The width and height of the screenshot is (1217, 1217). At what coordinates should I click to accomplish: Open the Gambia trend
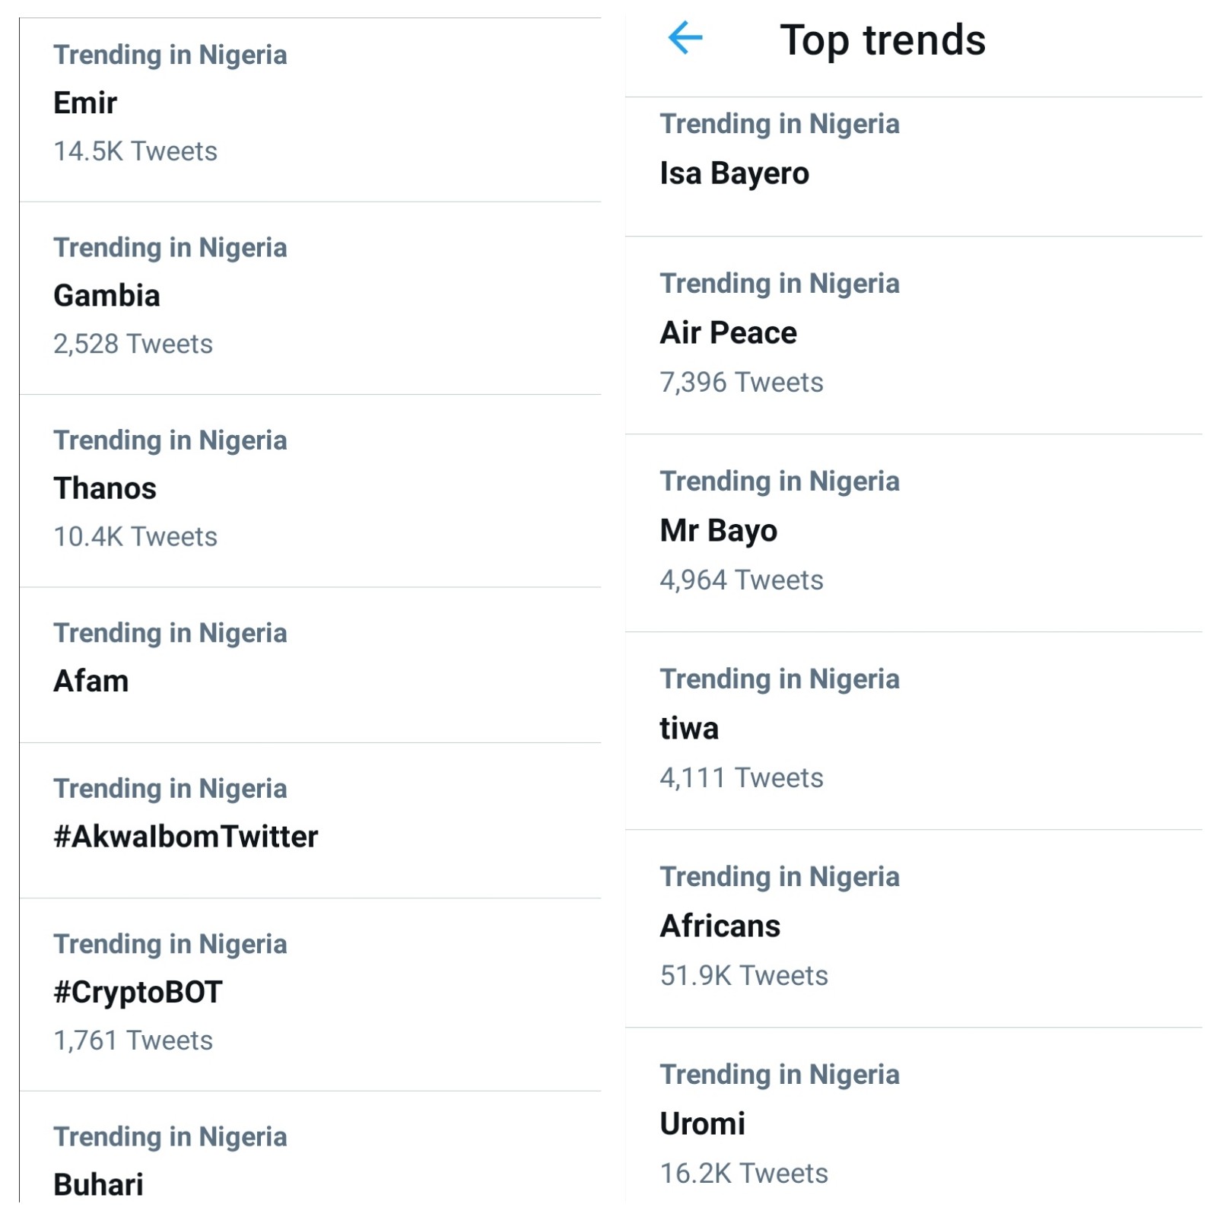click(x=106, y=296)
